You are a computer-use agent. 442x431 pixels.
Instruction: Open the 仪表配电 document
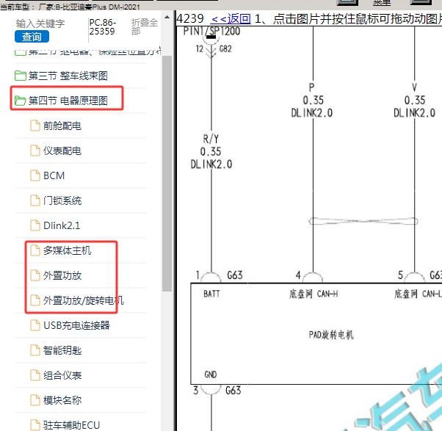[62, 151]
